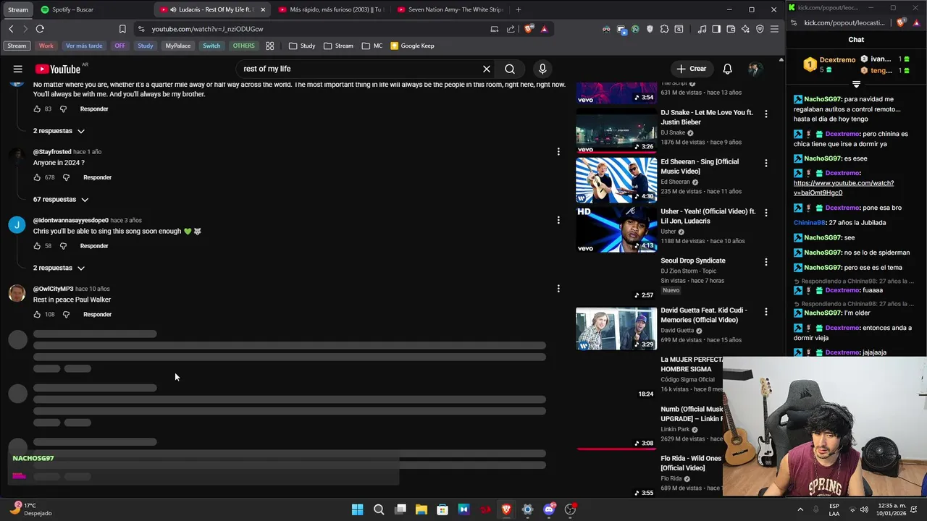Screen dimensions: 927x521
Task: Dislike the OwlCityMP3 comment
Action: point(66,314)
